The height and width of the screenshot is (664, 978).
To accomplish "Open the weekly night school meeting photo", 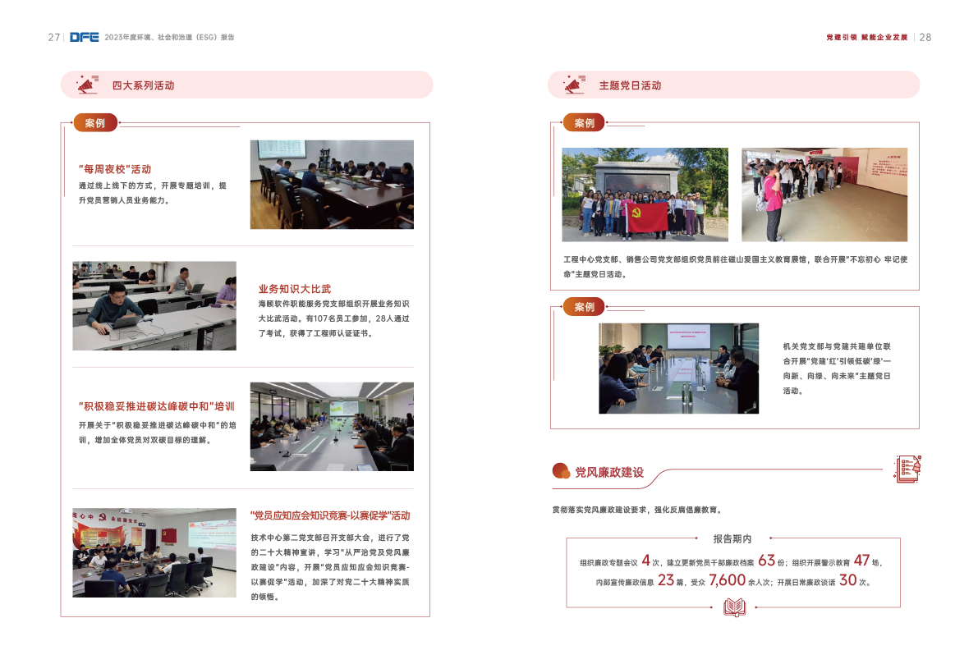I will [x=331, y=185].
